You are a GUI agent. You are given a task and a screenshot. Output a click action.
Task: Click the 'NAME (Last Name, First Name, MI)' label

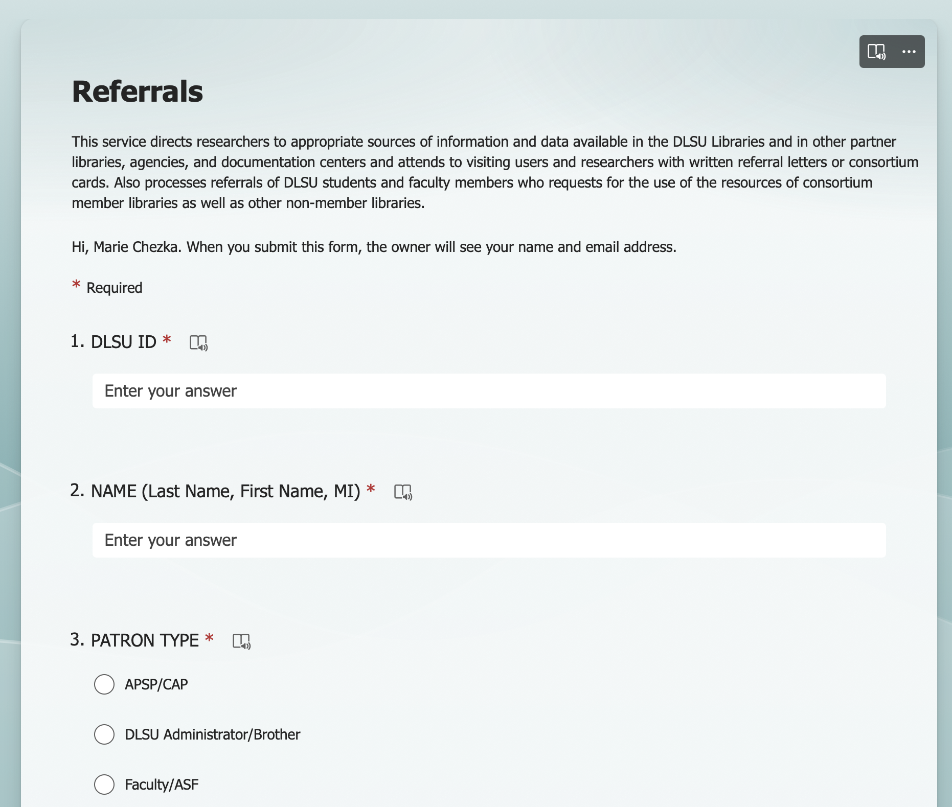point(225,491)
